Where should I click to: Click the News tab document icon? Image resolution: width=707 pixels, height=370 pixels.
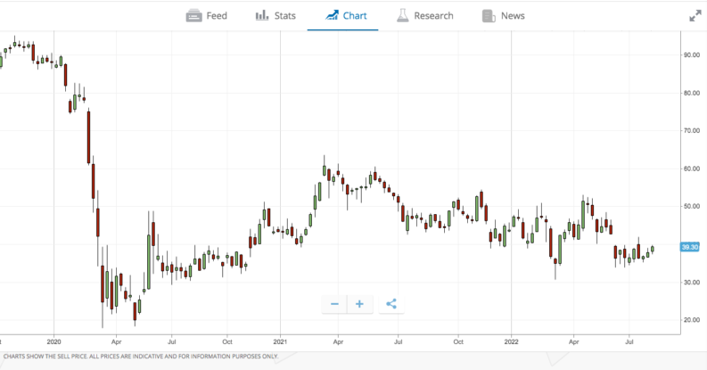coord(489,16)
